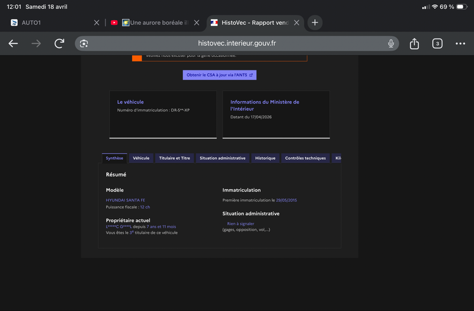474x311 pixels.
Task: Select the Titulaire et Titre tab
Action: click(174, 158)
